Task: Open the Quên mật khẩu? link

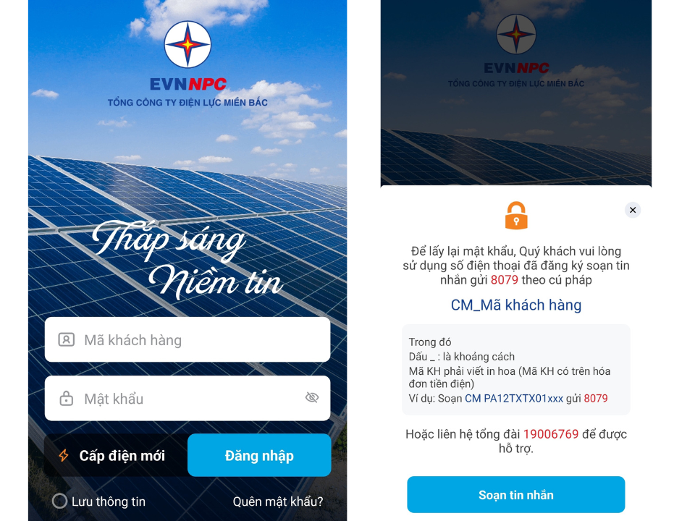Action: pos(278,501)
